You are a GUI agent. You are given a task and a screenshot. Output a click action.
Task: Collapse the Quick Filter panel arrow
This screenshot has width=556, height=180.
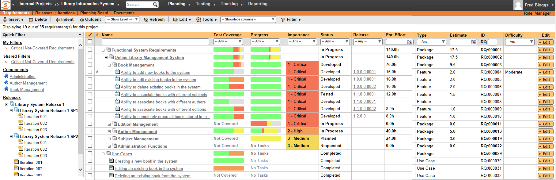pyautogui.click(x=80, y=35)
